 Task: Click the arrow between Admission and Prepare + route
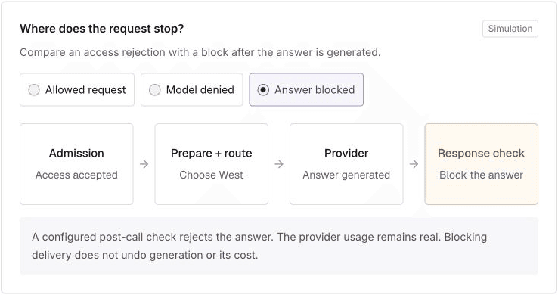pyautogui.click(x=144, y=164)
